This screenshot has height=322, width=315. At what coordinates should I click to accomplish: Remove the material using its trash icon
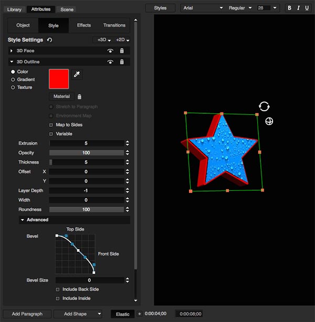point(79,96)
